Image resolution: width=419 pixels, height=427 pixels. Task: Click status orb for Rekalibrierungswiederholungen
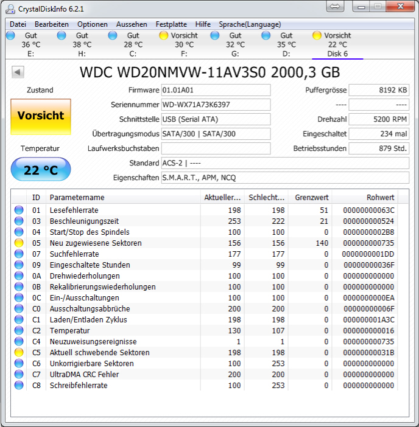pyautogui.click(x=19, y=286)
